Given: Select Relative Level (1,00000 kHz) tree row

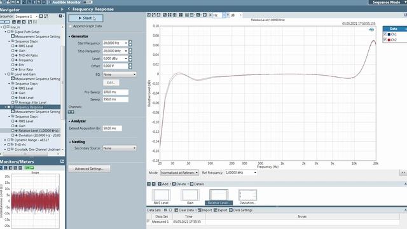Looking at the screenshot, I should (x=30, y=130).
